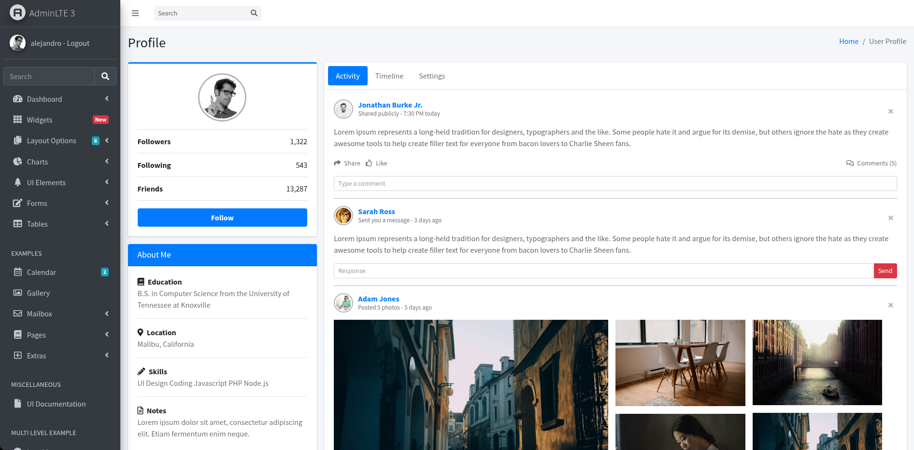Image resolution: width=914 pixels, height=450 pixels.
Task: Focus the sidebar Search input
Action: coord(49,76)
